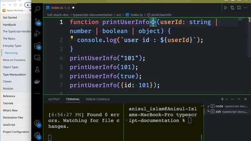Click browser reload button
This screenshot has height=141, width=251.
[x=15, y=5]
